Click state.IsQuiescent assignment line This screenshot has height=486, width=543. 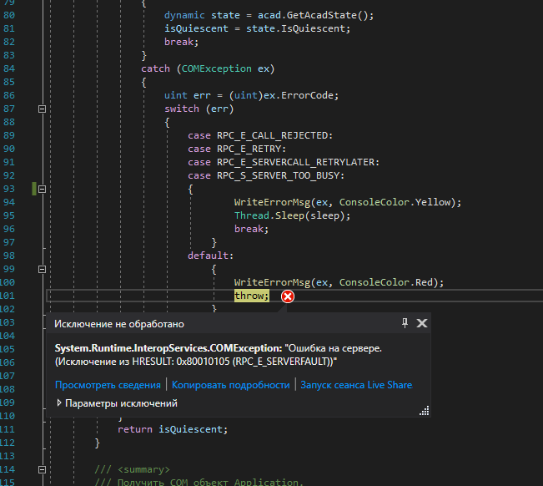click(257, 28)
